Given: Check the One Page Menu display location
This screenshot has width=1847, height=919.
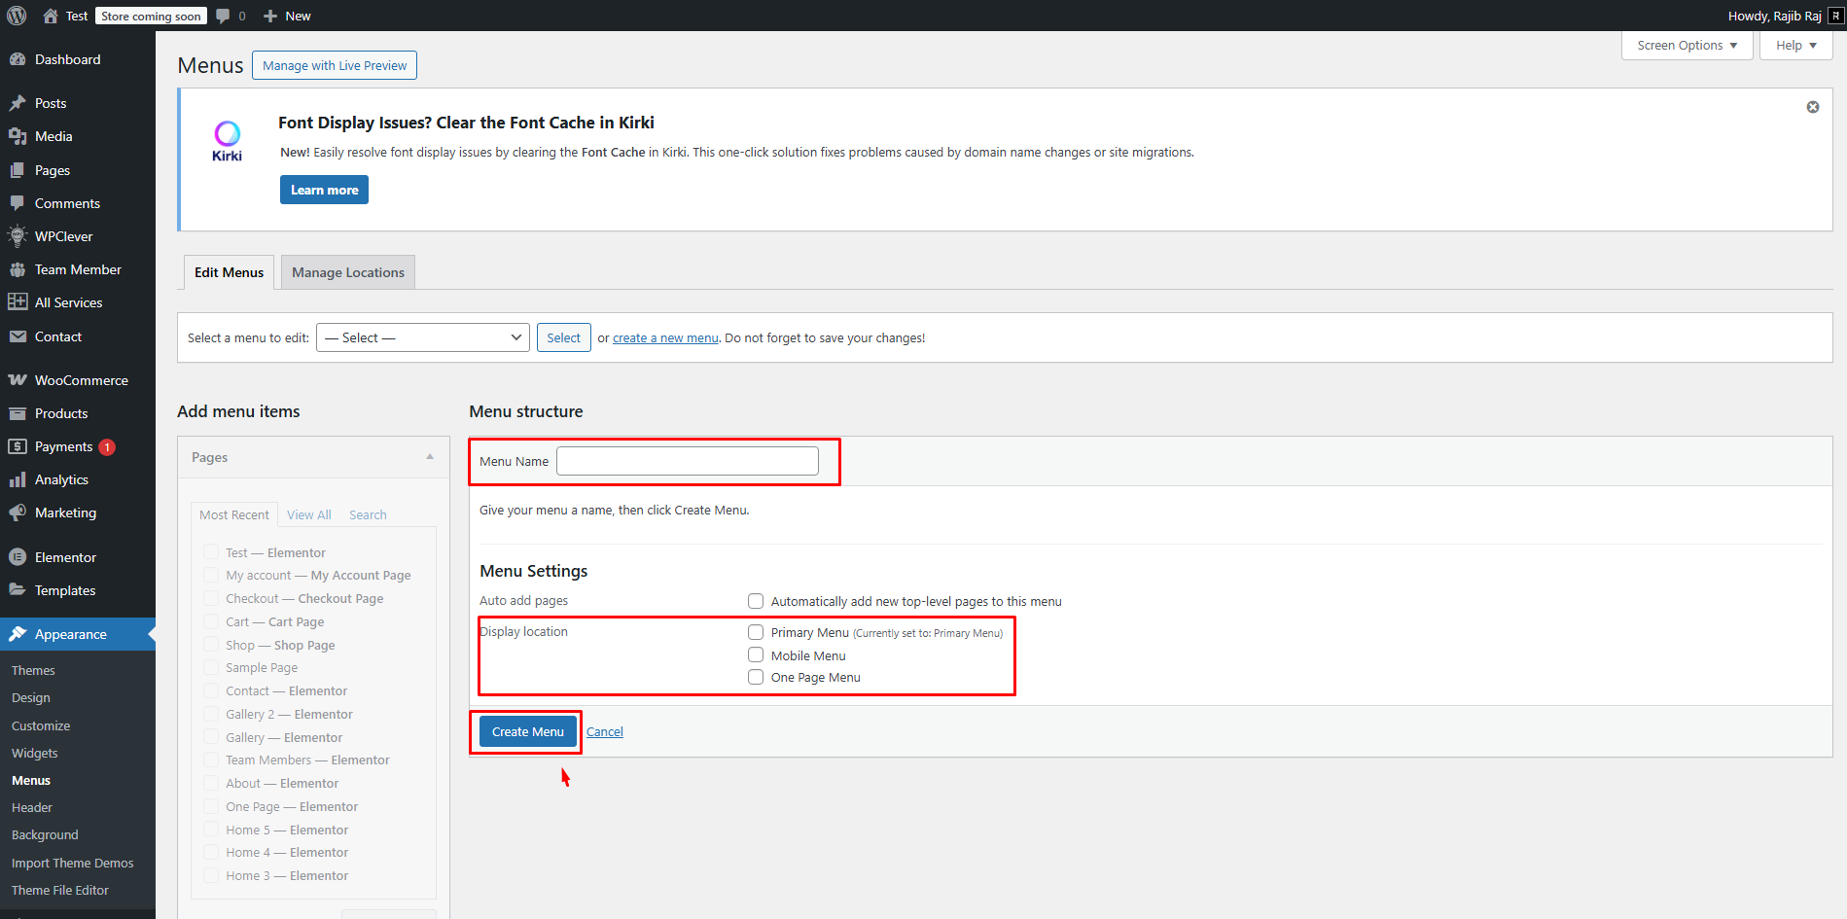Looking at the screenshot, I should (x=756, y=677).
